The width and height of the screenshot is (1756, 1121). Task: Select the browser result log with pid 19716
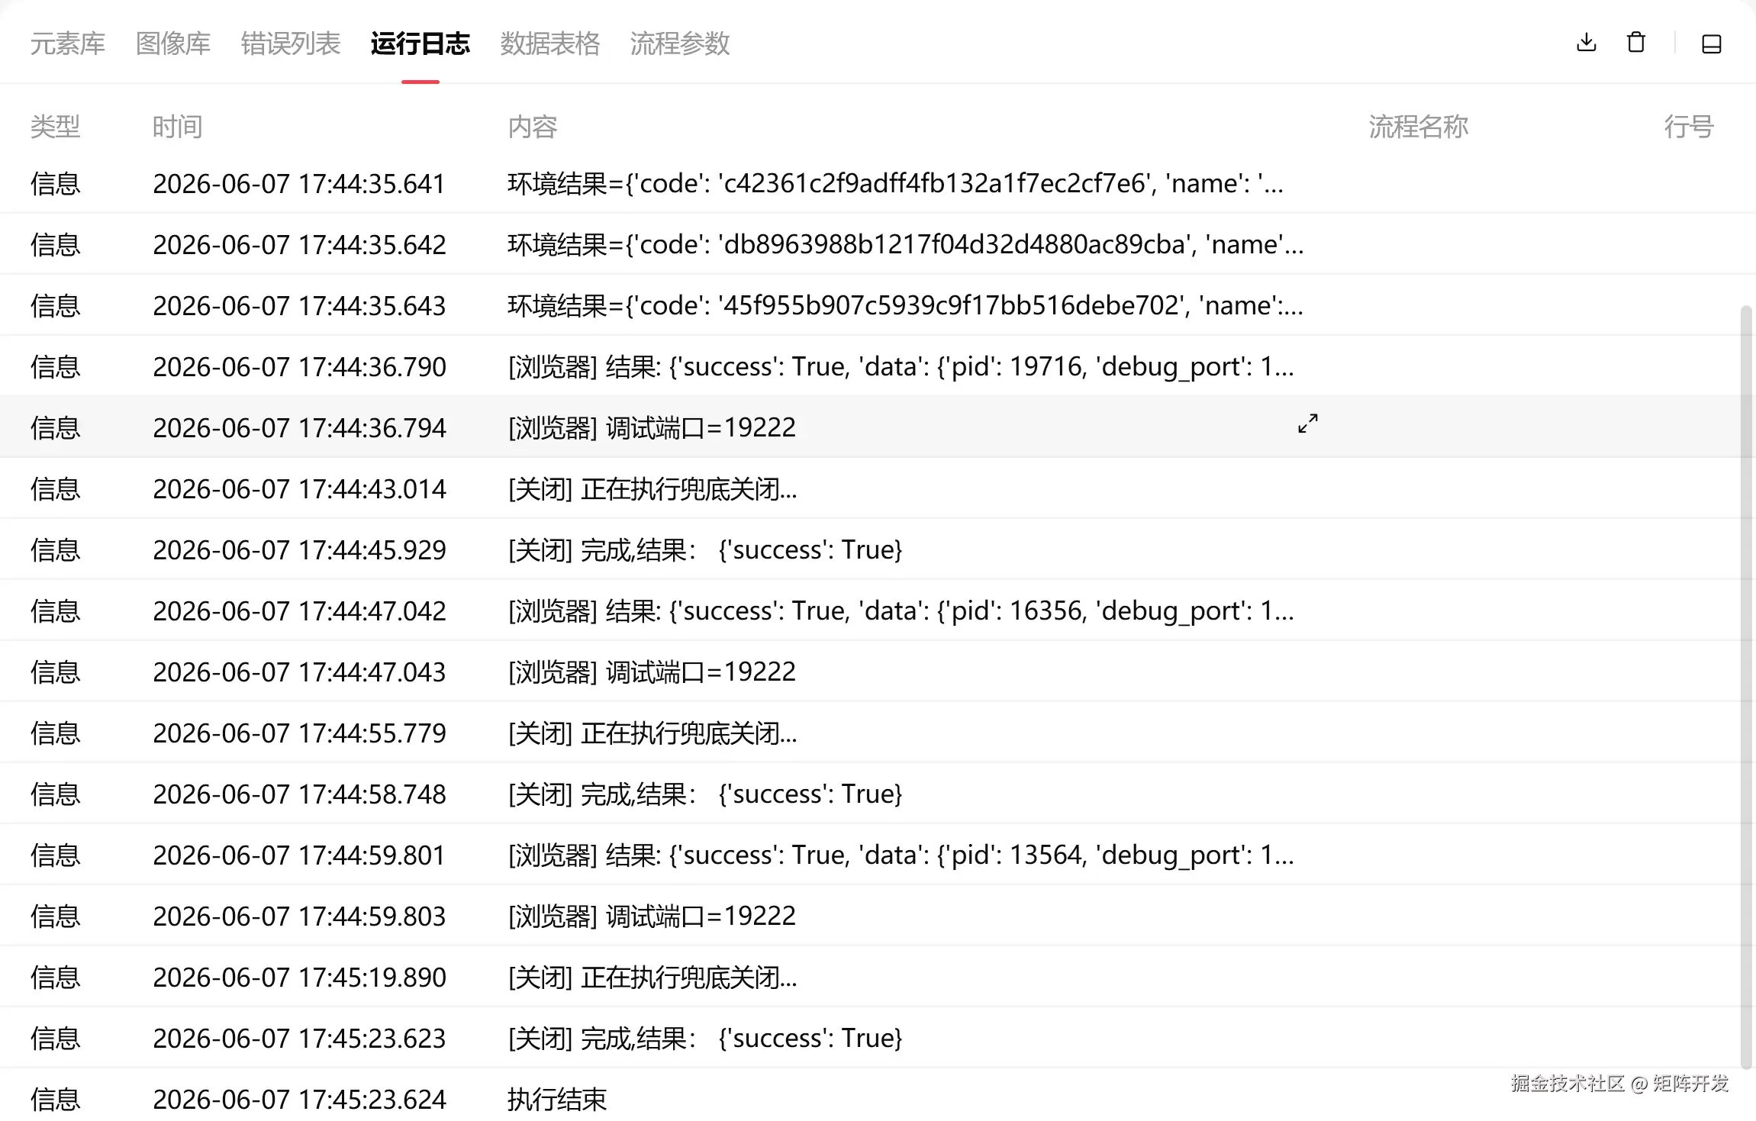(x=878, y=366)
